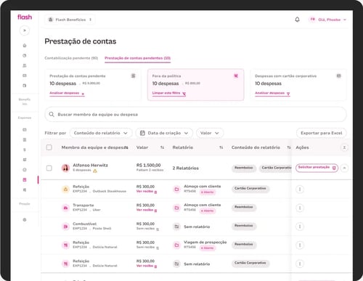Sort table by Valor column
Screen dimensions: 363x281
pyautogui.click(x=162, y=147)
